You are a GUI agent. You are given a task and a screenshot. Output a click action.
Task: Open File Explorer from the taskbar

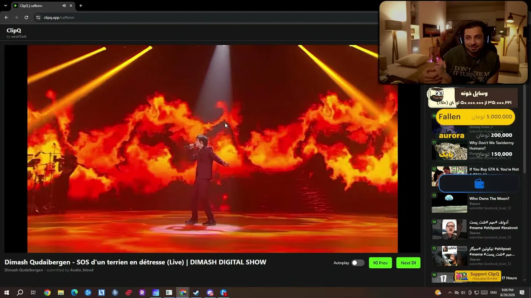(61, 293)
